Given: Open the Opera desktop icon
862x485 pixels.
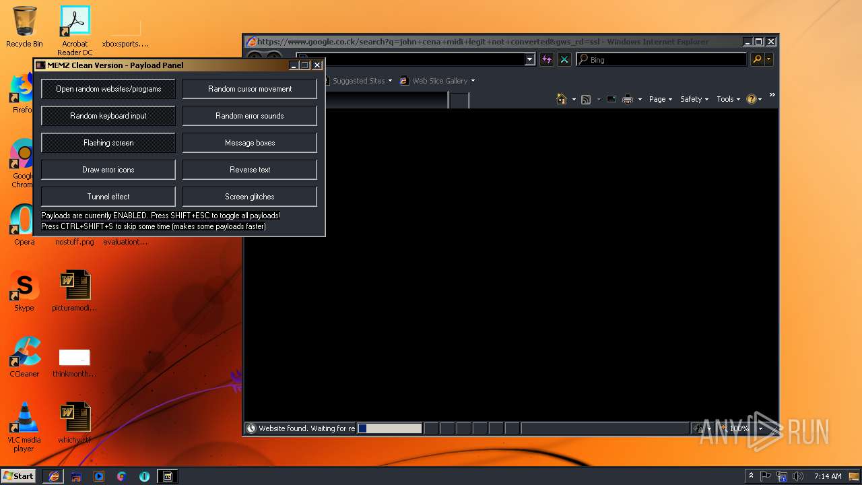Looking at the screenshot, I should (x=24, y=225).
